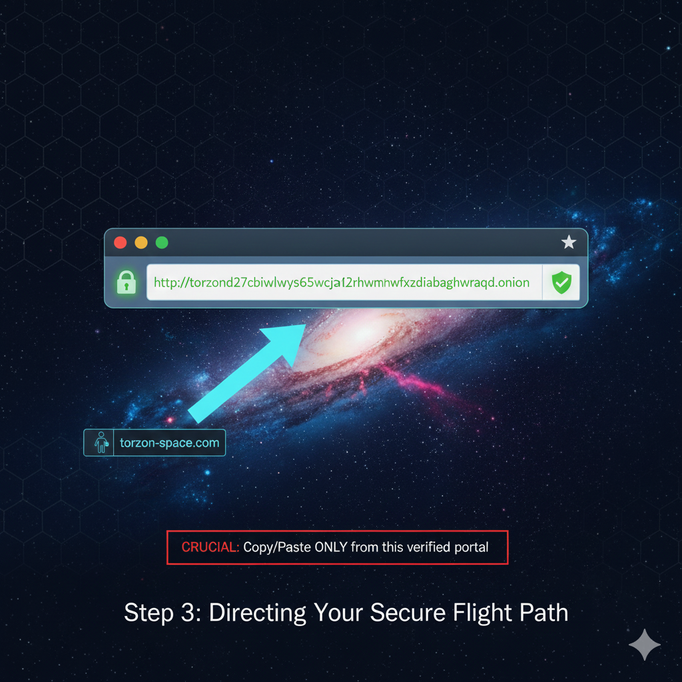The width and height of the screenshot is (682, 682).
Task: Click the http:// prefix in the address bar
Action: point(171,282)
